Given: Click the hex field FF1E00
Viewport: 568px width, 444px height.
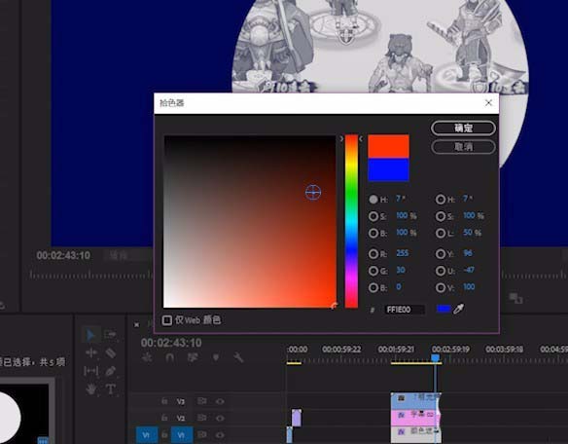Looking at the screenshot, I should click(x=405, y=310).
